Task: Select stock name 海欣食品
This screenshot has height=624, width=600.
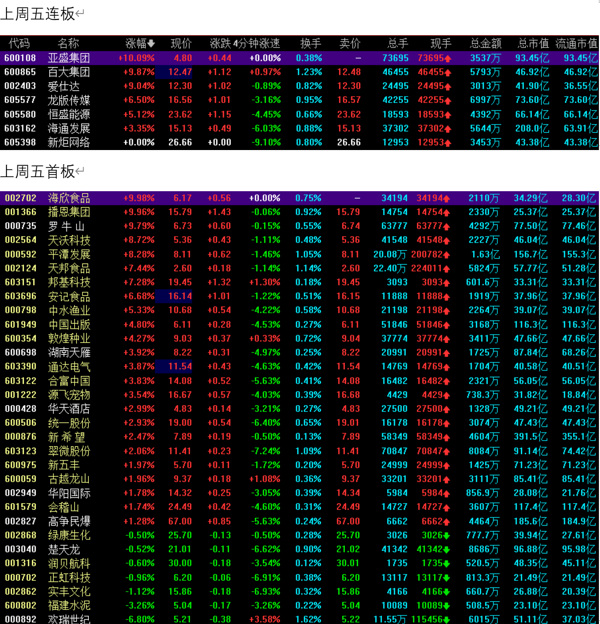Action: (69, 198)
